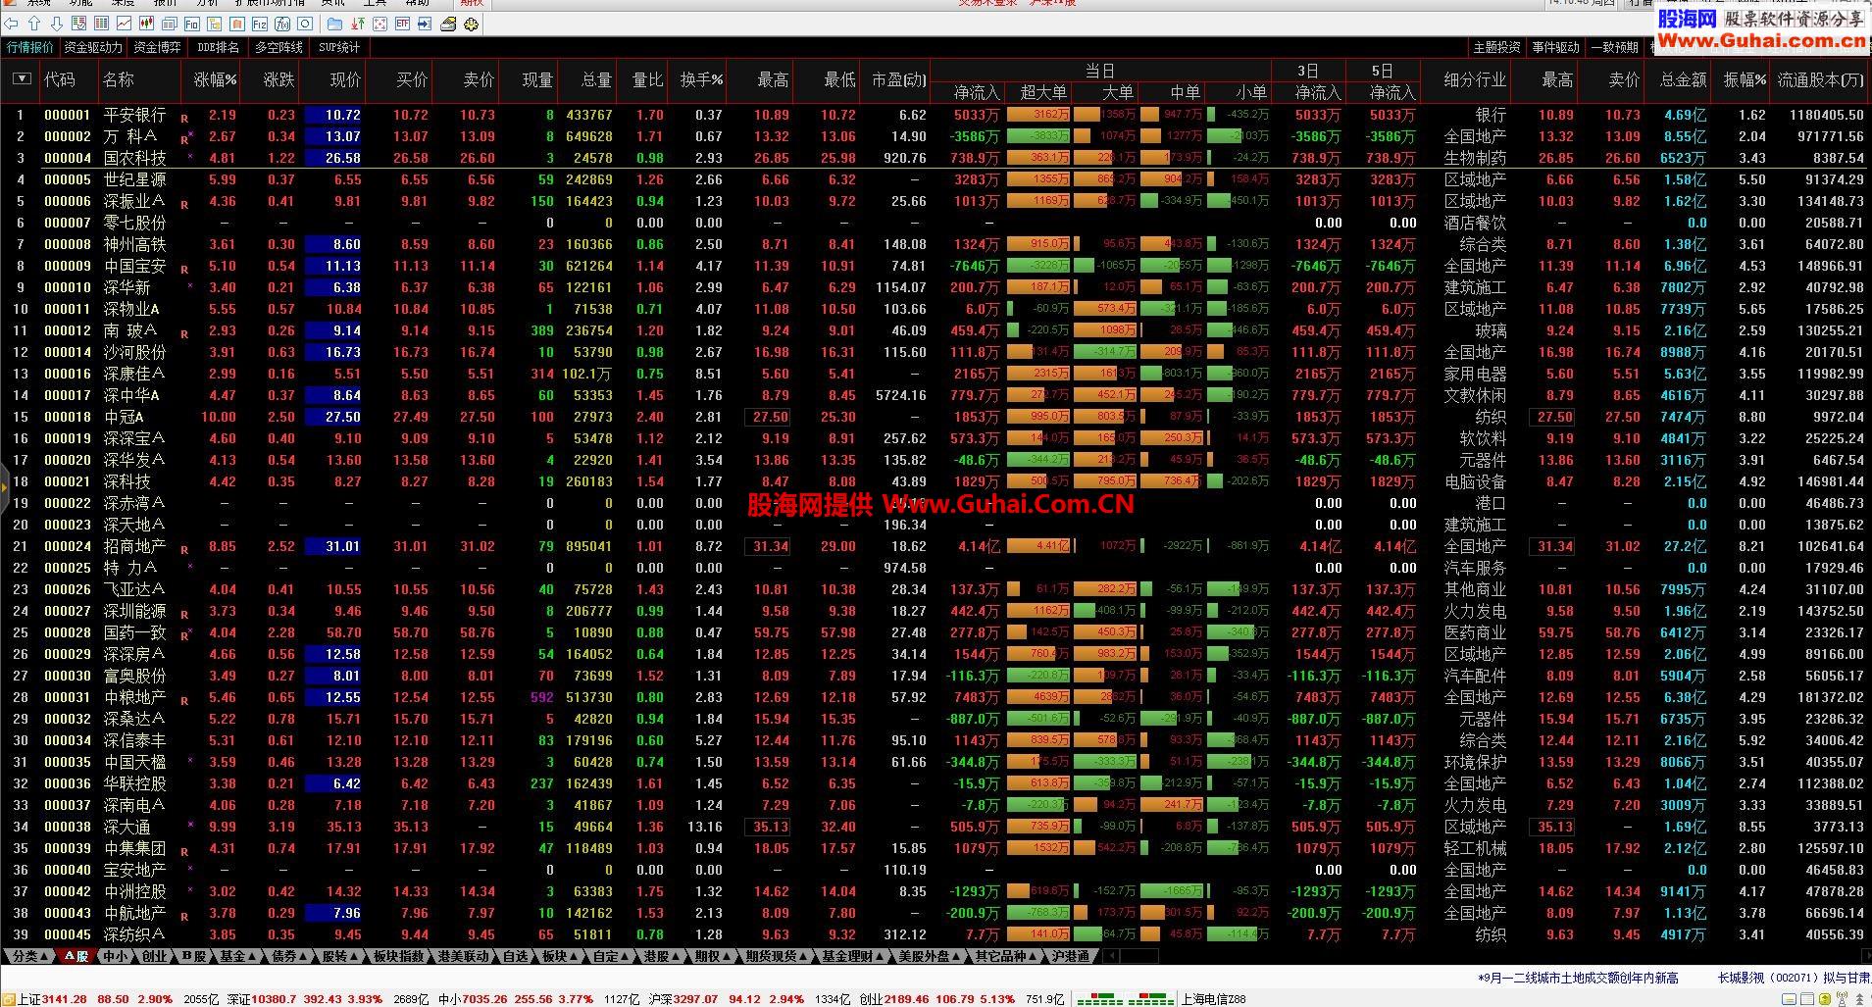1872x1007 pixels.
Task: Open the blue folder toolbar icon
Action: click(x=334, y=24)
